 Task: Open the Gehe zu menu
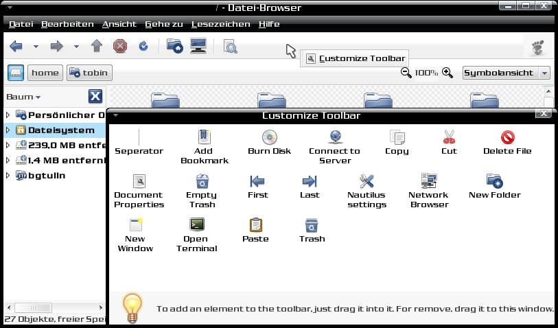tap(164, 24)
